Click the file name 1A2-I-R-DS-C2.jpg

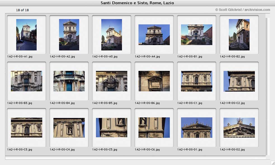click(x=232, y=103)
